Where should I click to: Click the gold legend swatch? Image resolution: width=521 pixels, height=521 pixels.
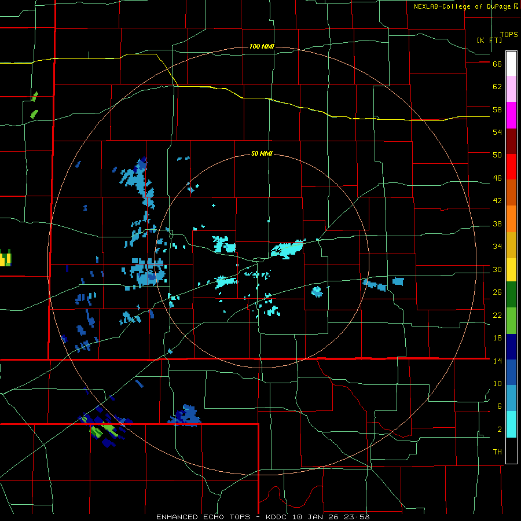tap(511, 245)
